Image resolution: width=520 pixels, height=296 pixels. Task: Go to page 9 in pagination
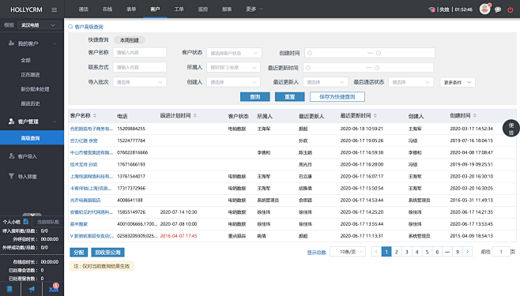tap(458, 252)
